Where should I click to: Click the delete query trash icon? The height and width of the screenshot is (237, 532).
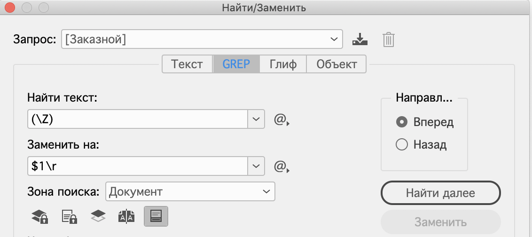388,39
